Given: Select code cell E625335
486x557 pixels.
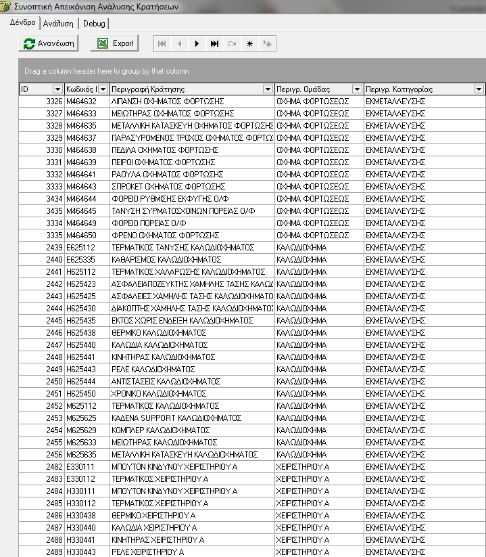Looking at the screenshot, I should tap(87, 260).
